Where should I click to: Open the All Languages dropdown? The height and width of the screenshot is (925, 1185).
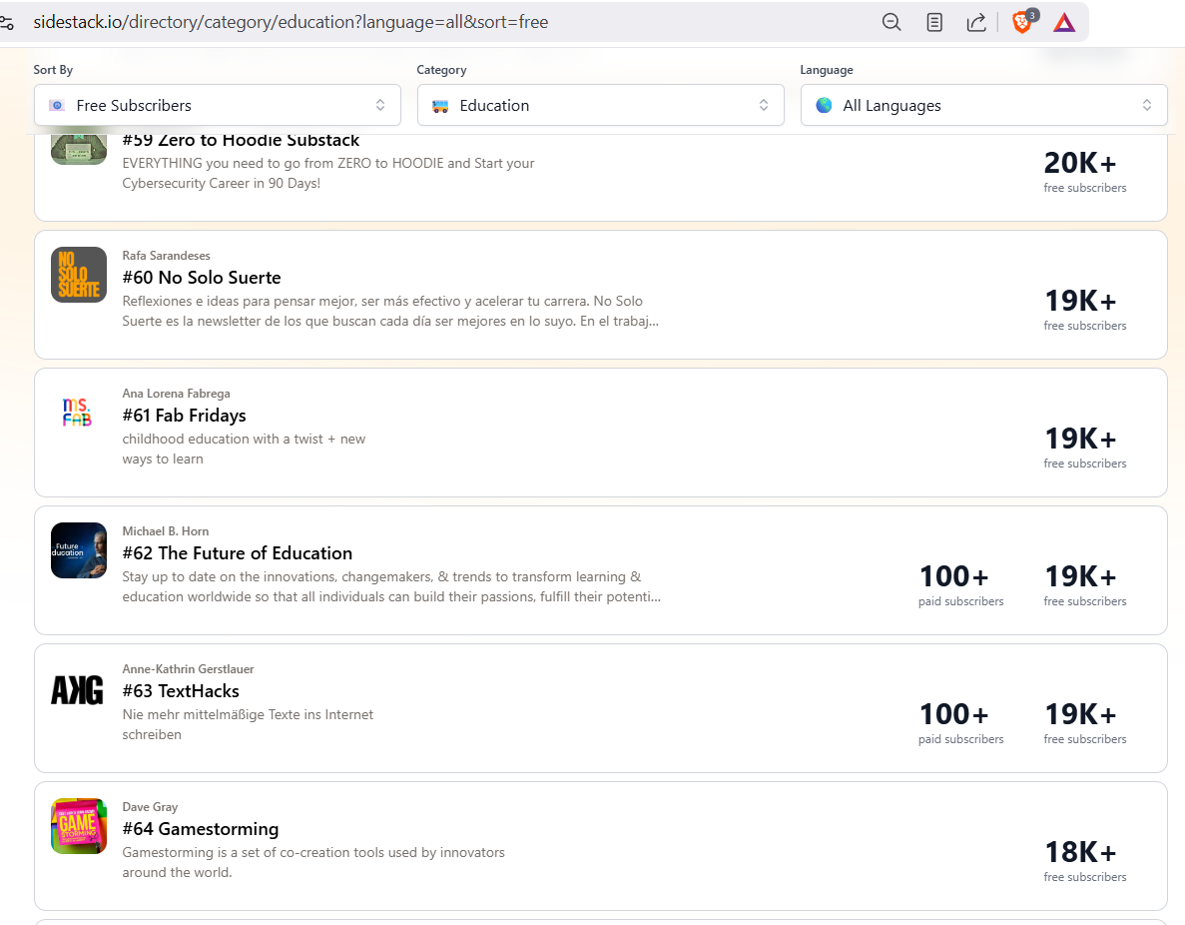(984, 105)
